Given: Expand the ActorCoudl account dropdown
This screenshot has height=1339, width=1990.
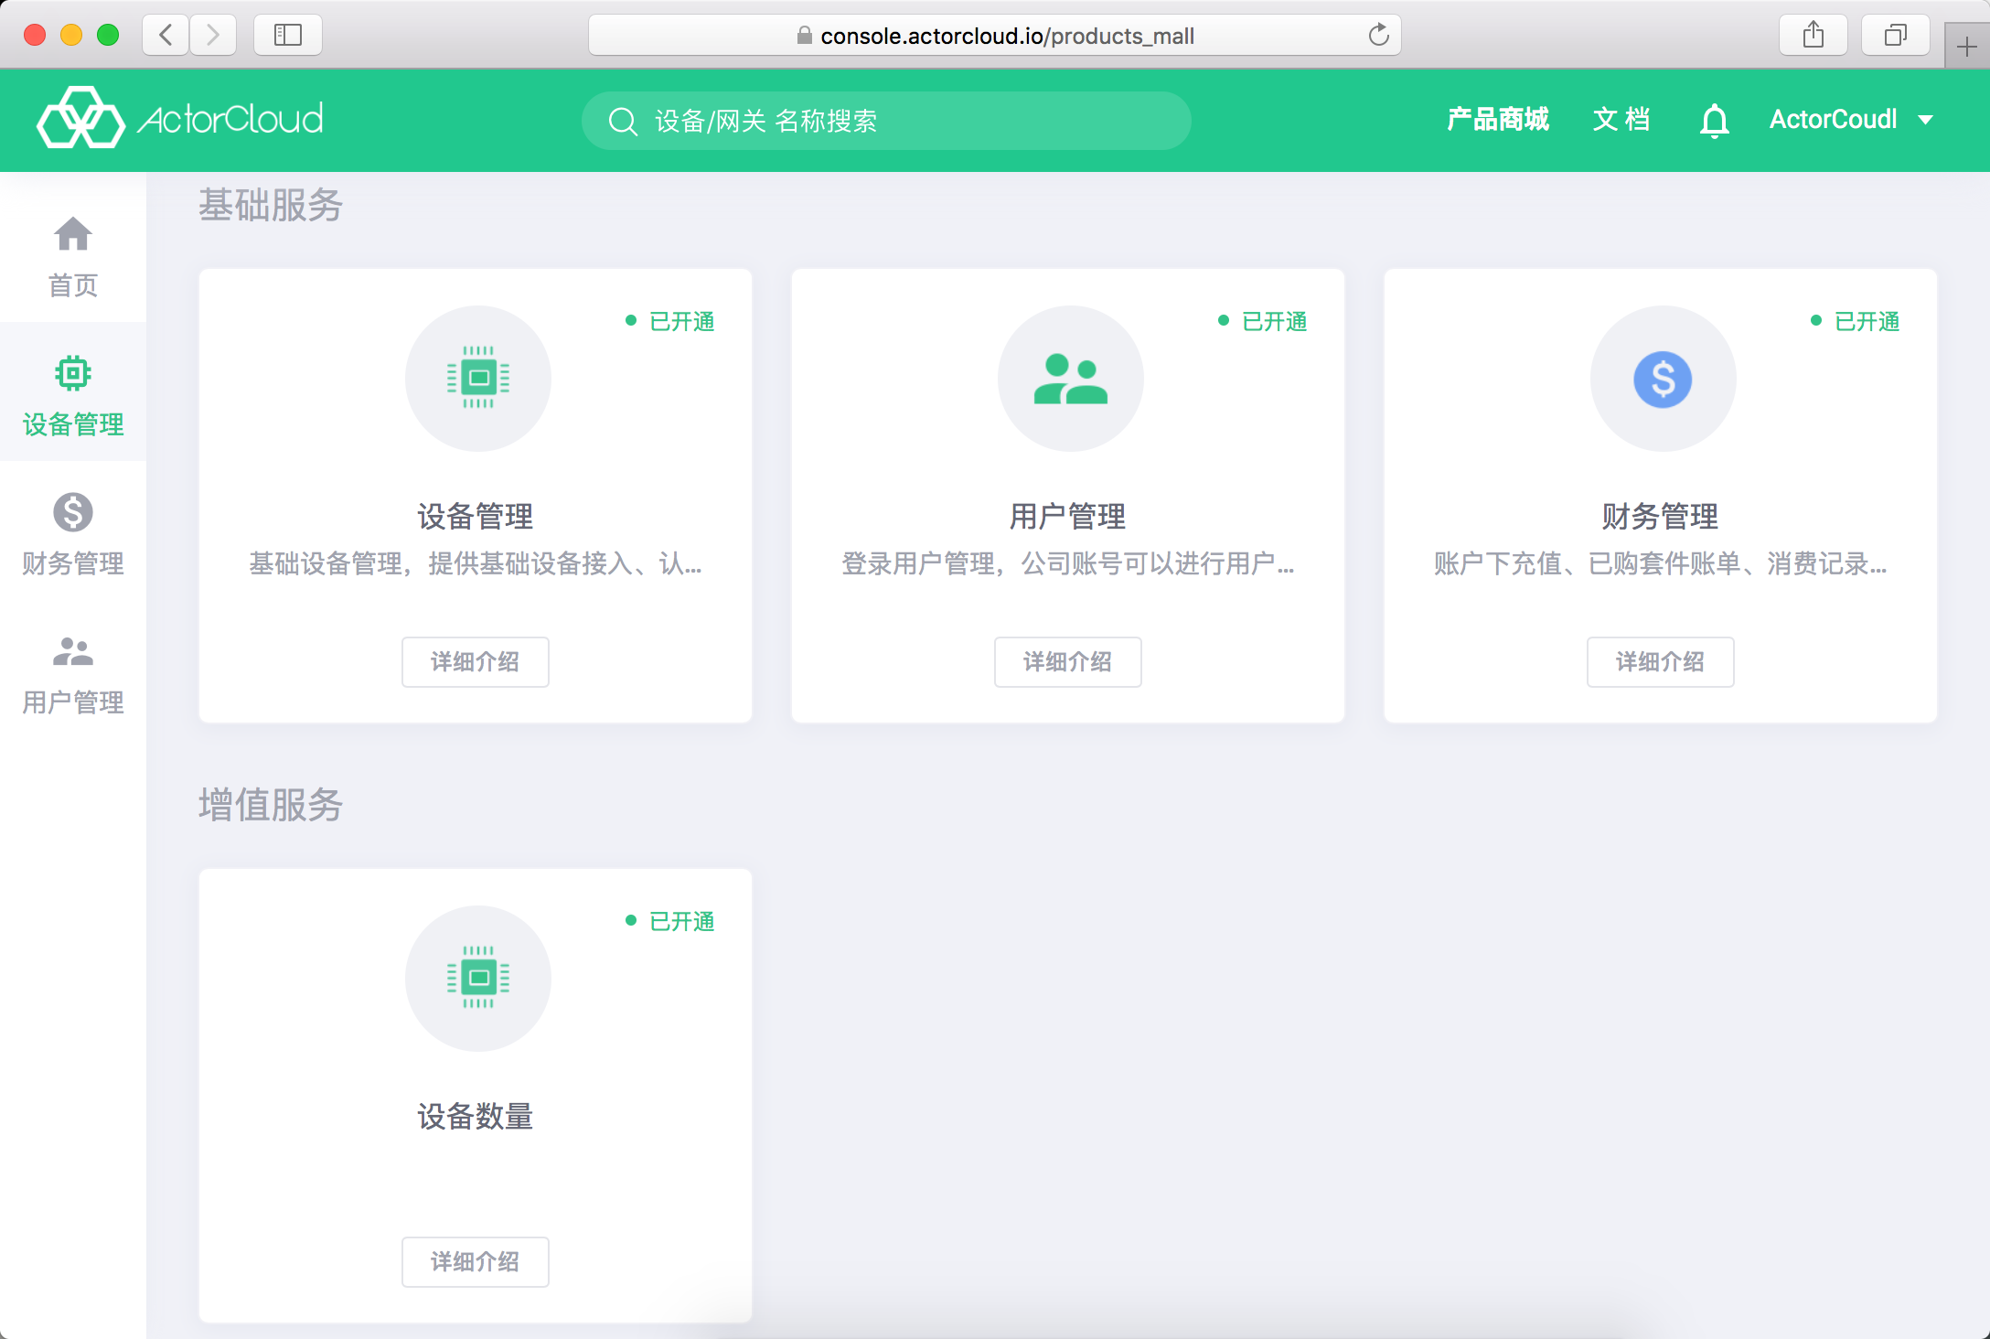Looking at the screenshot, I should tap(1852, 119).
